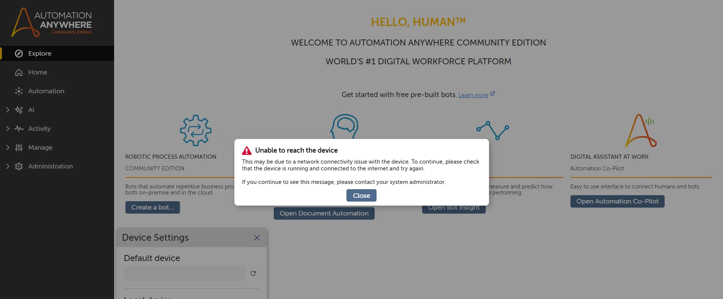
Task: Click the Explore compass icon
Action: [19, 53]
